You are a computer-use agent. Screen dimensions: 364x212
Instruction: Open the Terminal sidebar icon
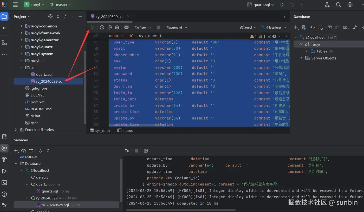[4, 183]
